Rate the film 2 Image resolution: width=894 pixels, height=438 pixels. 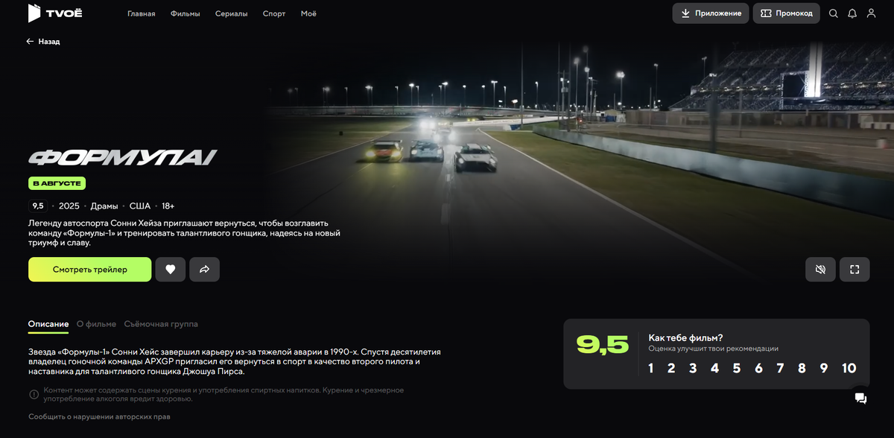pyautogui.click(x=671, y=368)
